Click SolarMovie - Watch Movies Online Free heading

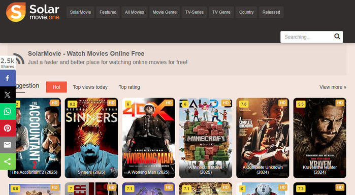pyautogui.click(x=86, y=53)
